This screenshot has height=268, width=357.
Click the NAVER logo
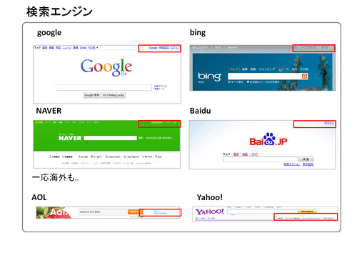[70, 138]
